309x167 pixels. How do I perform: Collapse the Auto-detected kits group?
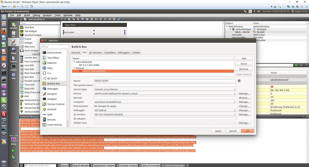[x=74, y=62]
